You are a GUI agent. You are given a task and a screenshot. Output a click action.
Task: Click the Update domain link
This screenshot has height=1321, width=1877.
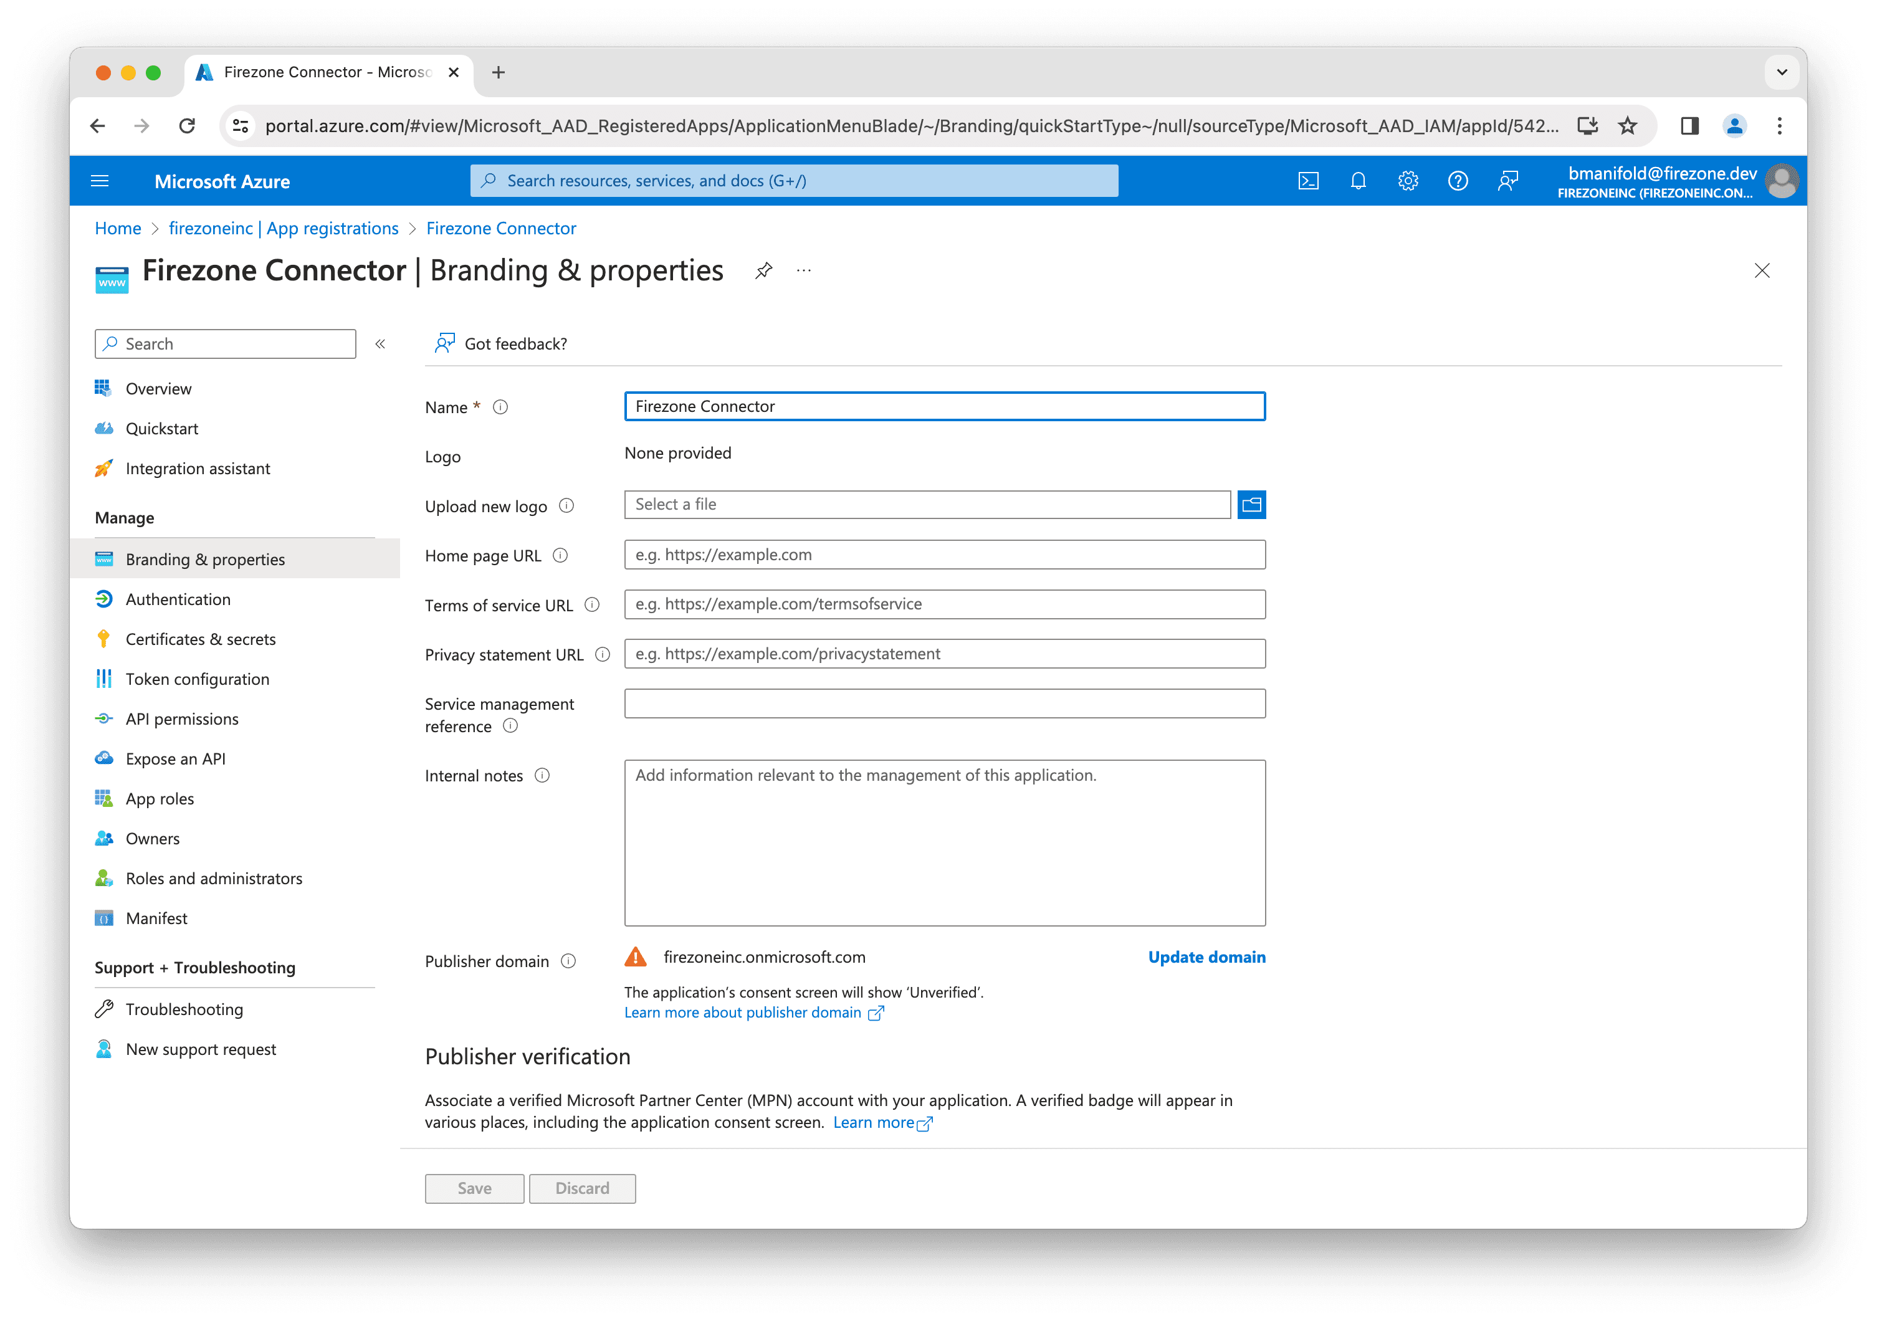click(x=1206, y=956)
